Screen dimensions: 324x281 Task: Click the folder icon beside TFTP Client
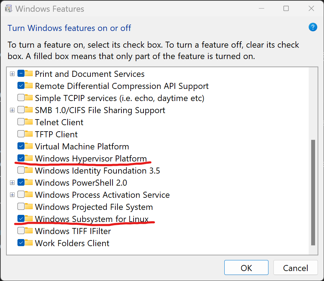29,134
